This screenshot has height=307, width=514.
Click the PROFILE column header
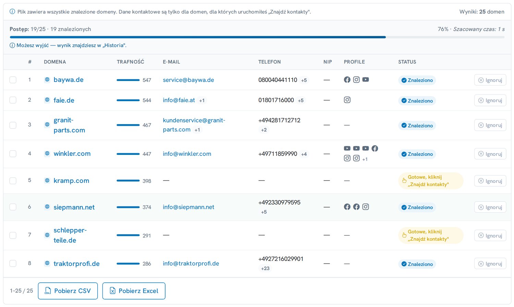[x=354, y=62]
